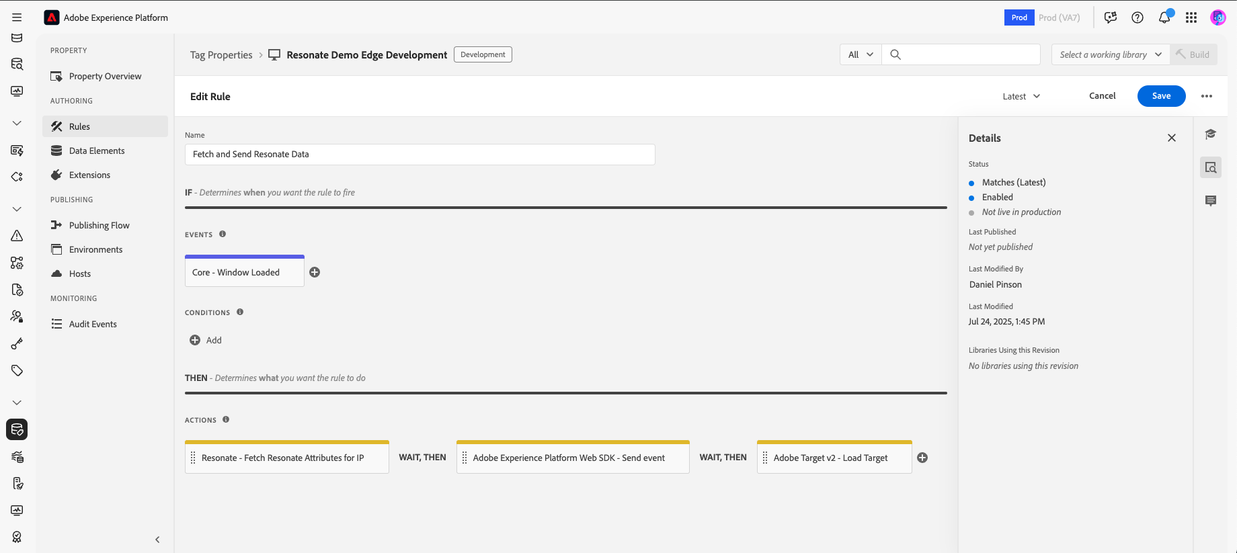This screenshot has width=1237, height=553.
Task: Open the Prod sandbox selector
Action: tap(1043, 17)
